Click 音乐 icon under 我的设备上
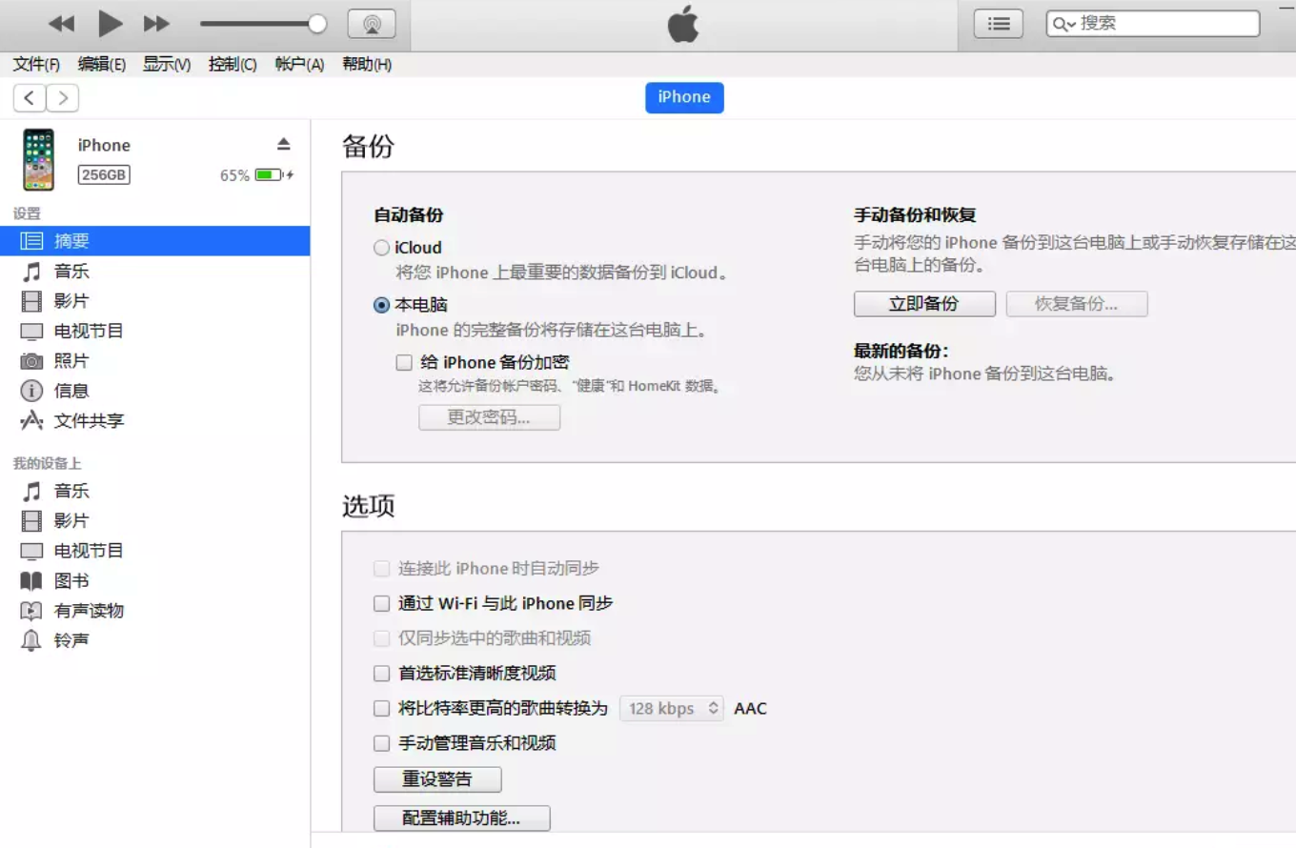Image resolution: width=1296 pixels, height=848 pixels. pos(32,491)
